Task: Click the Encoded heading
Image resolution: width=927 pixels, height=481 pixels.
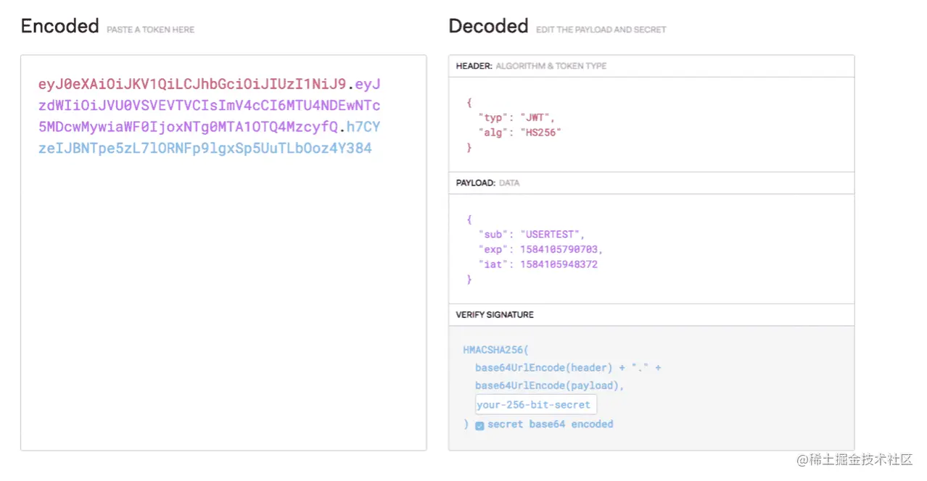Action: coord(60,26)
